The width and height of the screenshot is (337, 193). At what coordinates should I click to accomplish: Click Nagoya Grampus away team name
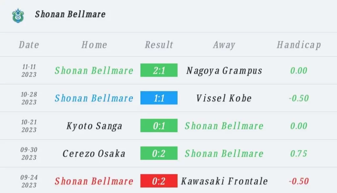point(224,70)
